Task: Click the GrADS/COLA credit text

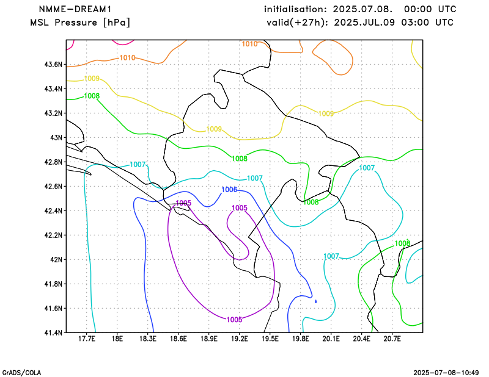Action: (x=21, y=373)
